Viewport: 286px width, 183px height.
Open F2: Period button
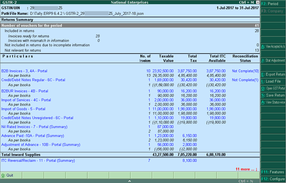click(273, 4)
